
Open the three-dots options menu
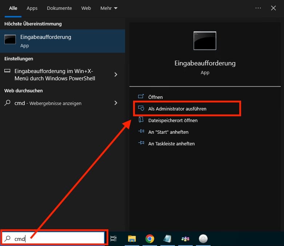click(258, 8)
